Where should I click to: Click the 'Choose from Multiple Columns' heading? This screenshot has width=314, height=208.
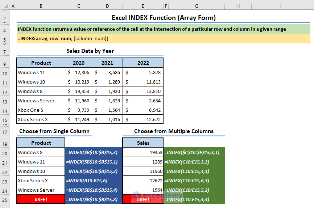click(x=174, y=131)
